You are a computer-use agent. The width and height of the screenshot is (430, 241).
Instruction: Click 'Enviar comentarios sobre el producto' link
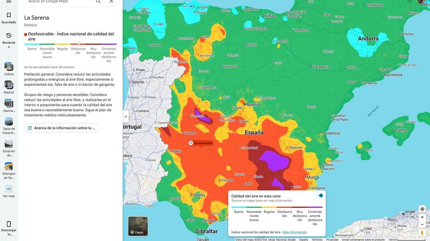(363, 240)
